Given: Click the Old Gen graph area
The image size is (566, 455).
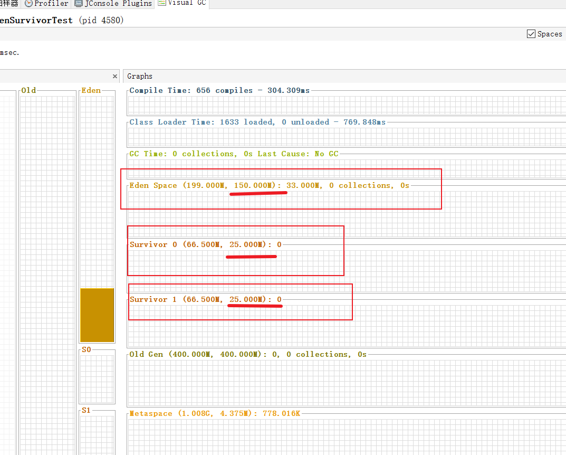Looking at the screenshot, I should pyautogui.click(x=347, y=383).
